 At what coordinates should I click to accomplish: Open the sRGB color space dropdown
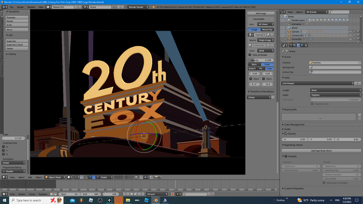(x=266, y=51)
